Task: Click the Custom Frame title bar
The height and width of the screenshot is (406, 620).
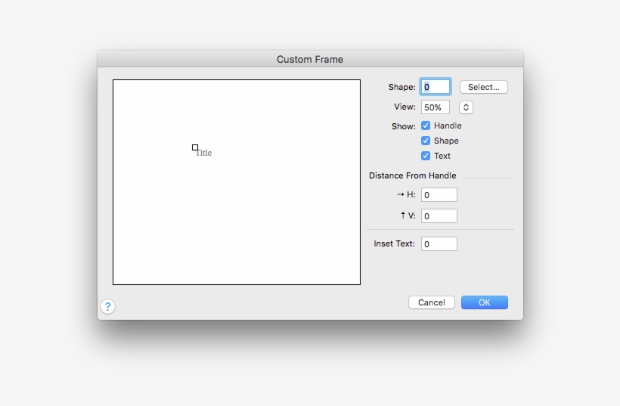Action: point(310,59)
